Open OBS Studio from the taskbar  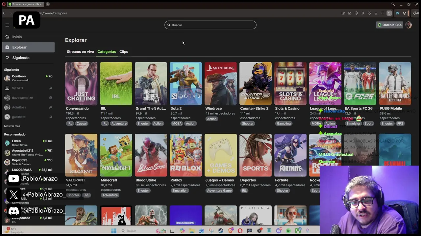(x=260, y=231)
